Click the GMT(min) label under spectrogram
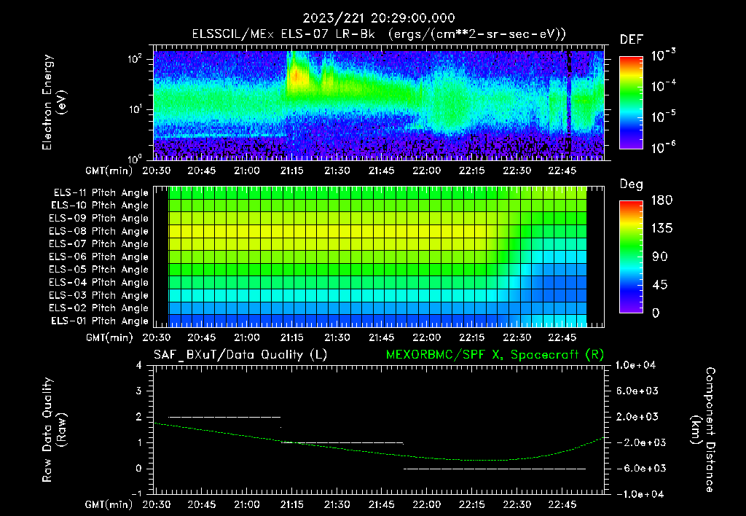Image resolution: width=746 pixels, height=516 pixels. (x=109, y=171)
